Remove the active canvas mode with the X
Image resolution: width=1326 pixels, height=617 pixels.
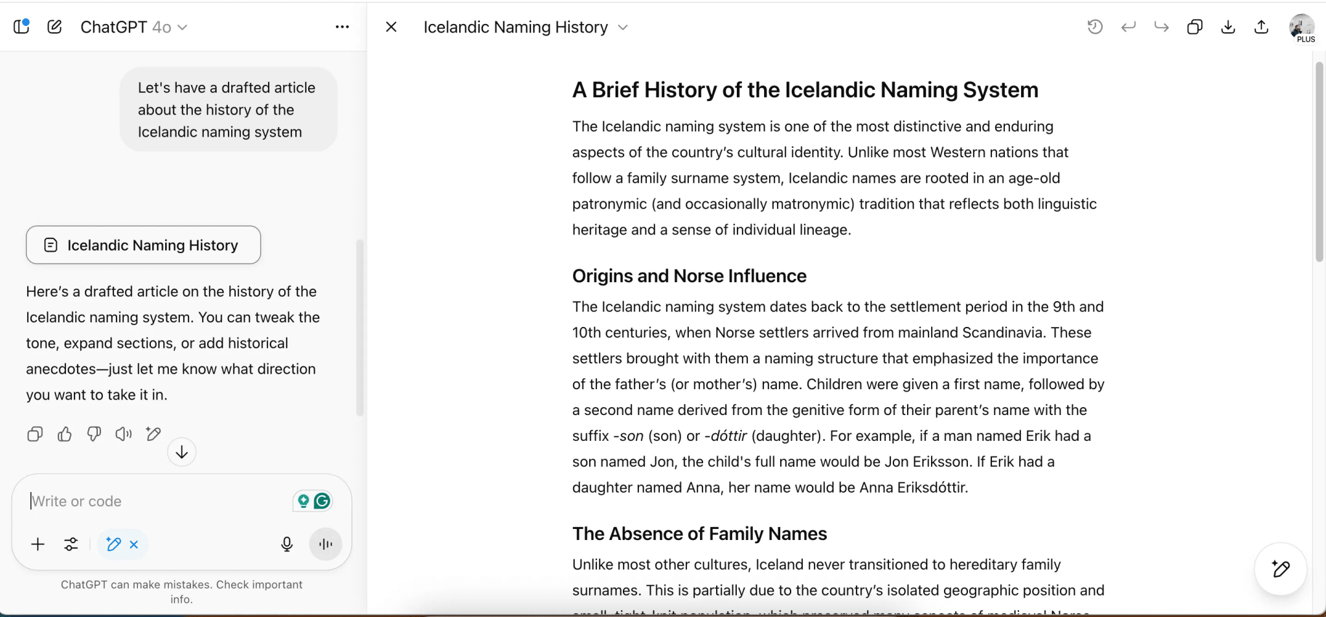click(134, 544)
